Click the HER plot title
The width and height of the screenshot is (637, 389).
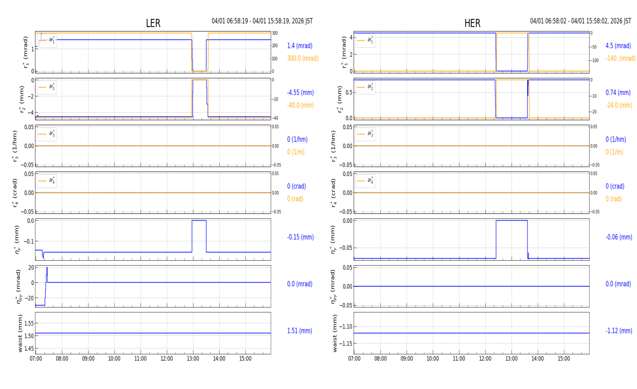472,23
